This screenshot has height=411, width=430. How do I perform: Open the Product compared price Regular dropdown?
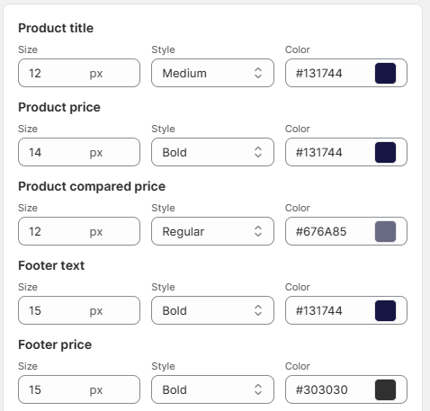pyautogui.click(x=212, y=231)
